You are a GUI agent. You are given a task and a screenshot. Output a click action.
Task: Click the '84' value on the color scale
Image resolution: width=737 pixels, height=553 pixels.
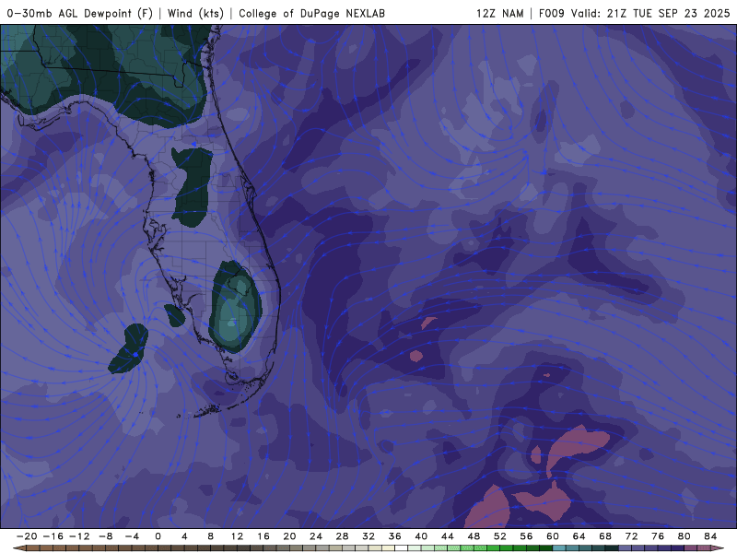(710, 536)
